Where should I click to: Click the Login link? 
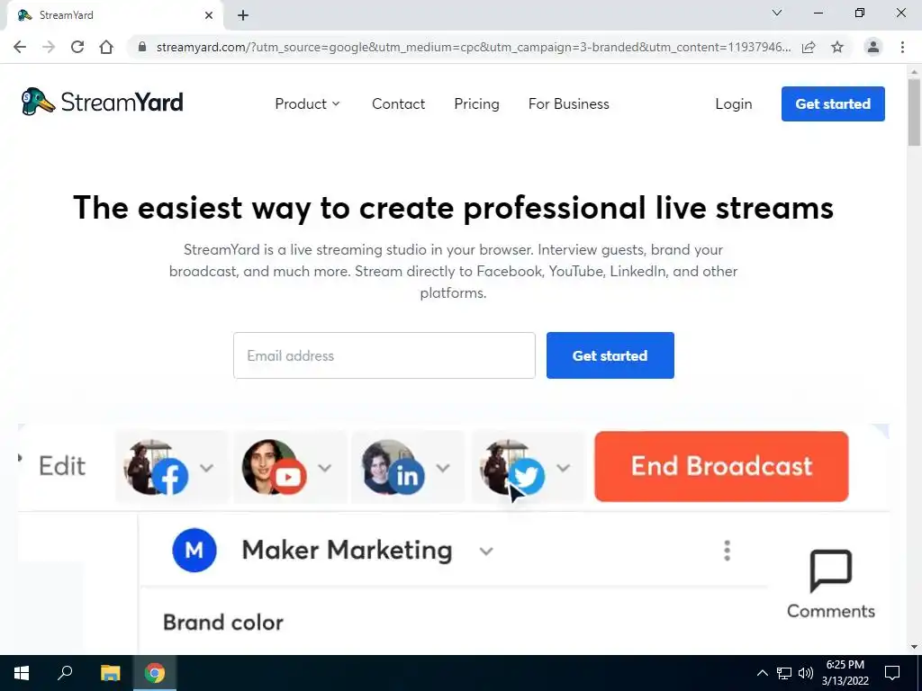pyautogui.click(x=733, y=104)
